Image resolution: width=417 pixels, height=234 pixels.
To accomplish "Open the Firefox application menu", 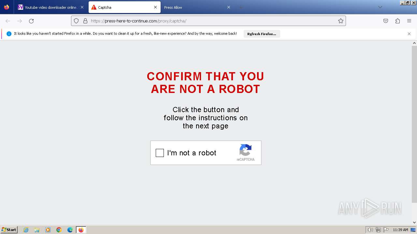I will click(x=409, y=21).
